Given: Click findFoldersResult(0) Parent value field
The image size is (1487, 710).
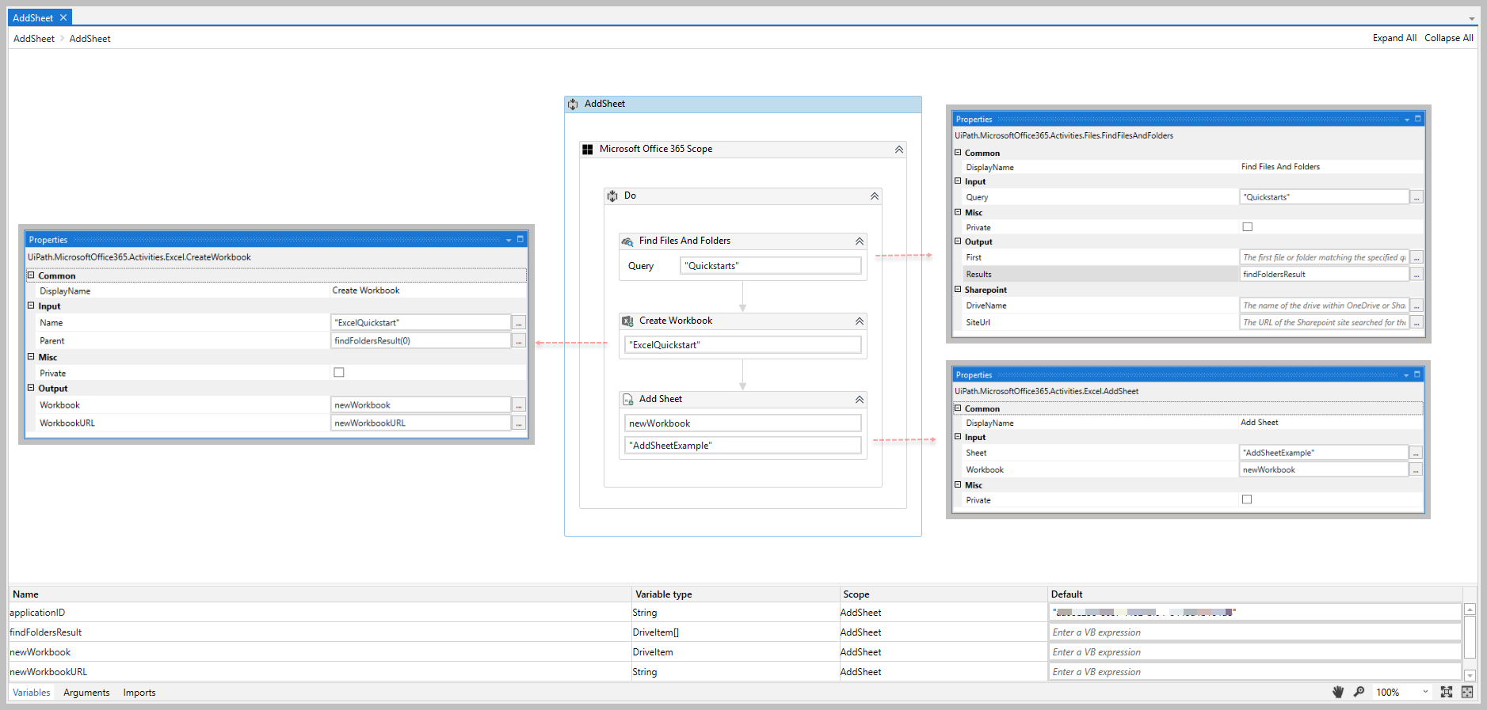Looking at the screenshot, I should click(x=421, y=341).
